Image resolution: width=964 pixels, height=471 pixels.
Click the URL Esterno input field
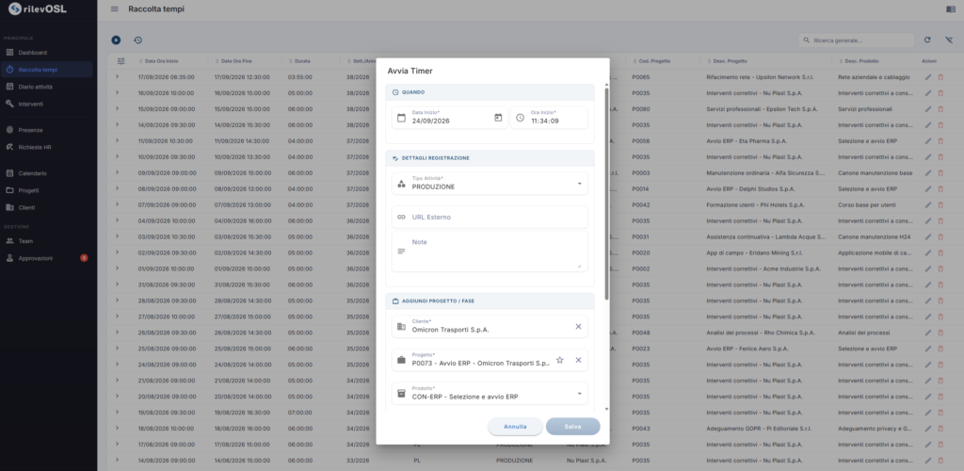coord(490,217)
